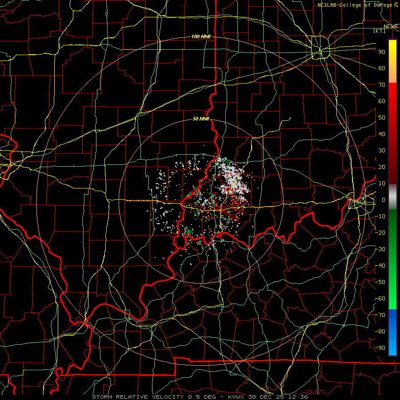This screenshot has width=400, height=400.
Task: Click the -60 label on the velocity scale
Action: [380, 299]
